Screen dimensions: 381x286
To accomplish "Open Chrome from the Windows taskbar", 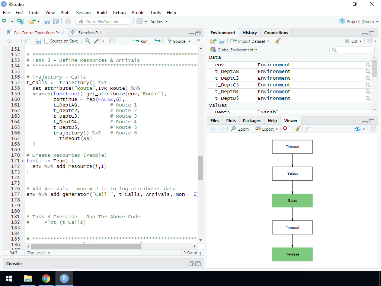I will click(46, 279).
